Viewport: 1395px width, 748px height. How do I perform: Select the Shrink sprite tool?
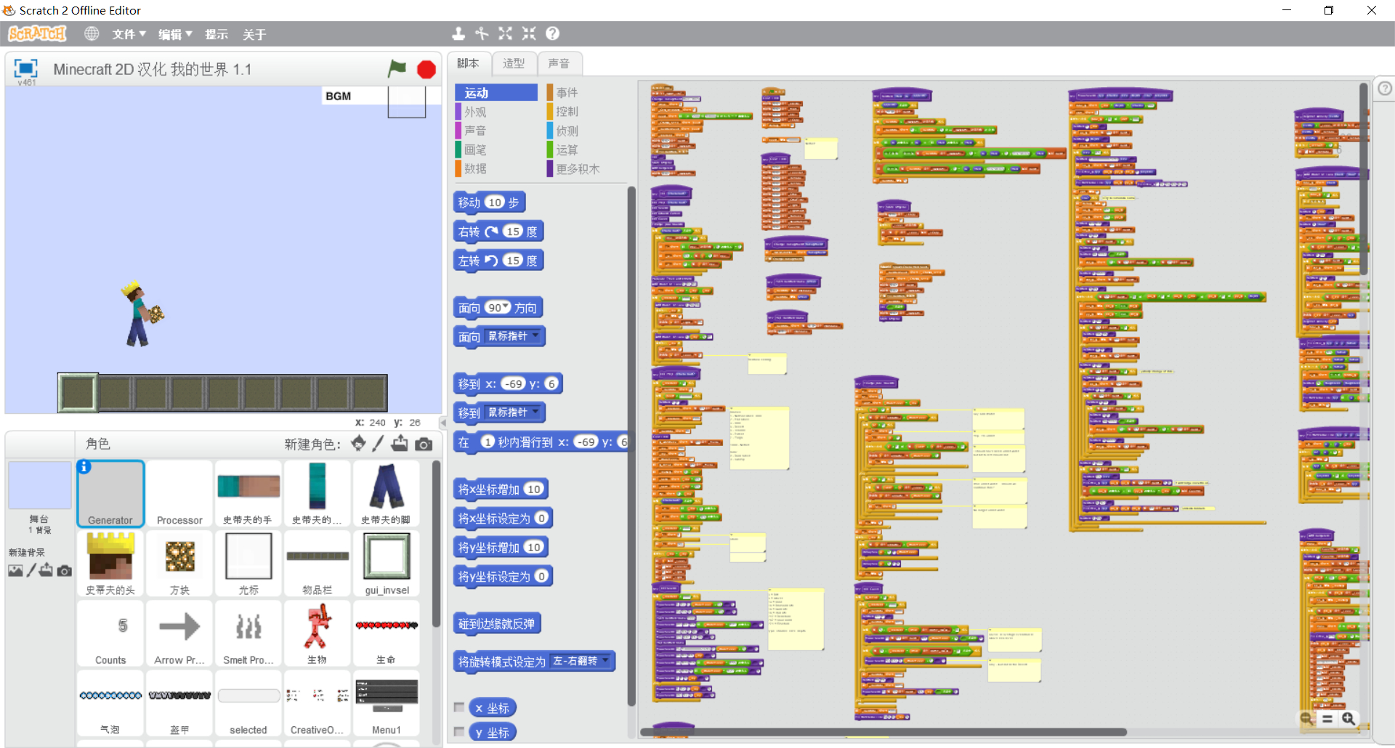[529, 33]
